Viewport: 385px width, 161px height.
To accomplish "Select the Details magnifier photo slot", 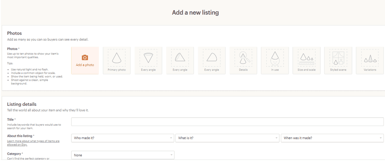I will click(243, 60).
